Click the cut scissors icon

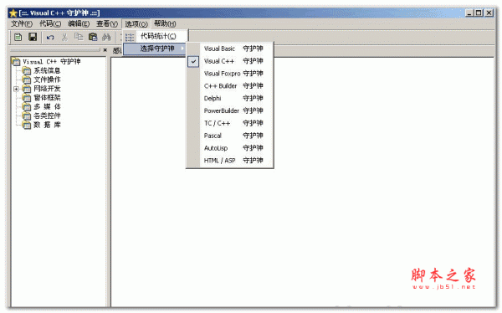(64, 37)
